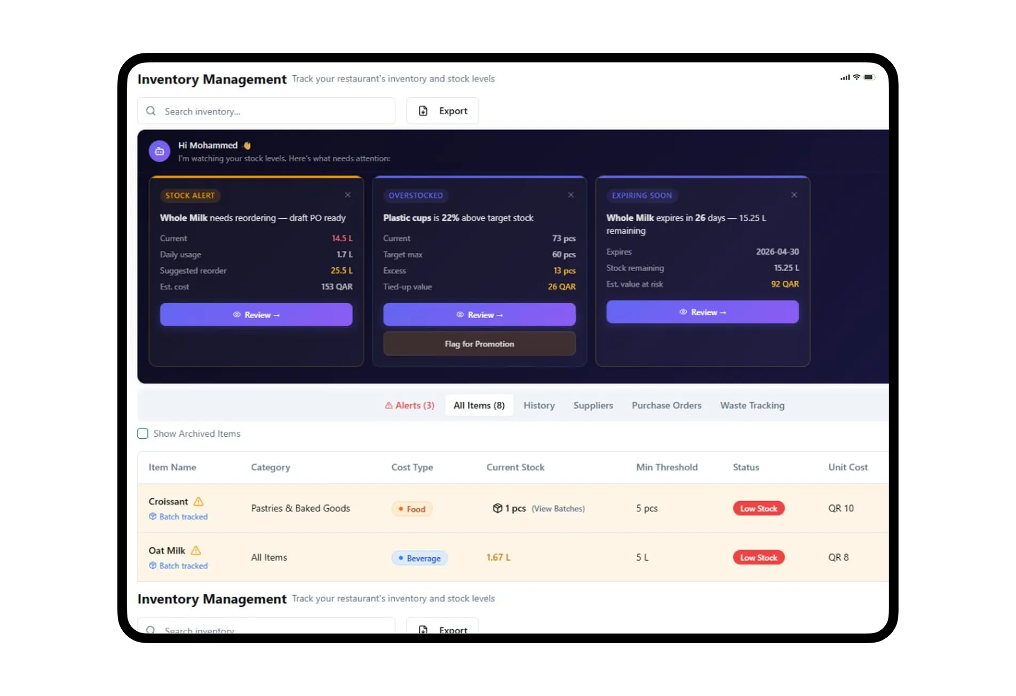
Task: Review the Plastic cups overstock alert
Action: (479, 315)
